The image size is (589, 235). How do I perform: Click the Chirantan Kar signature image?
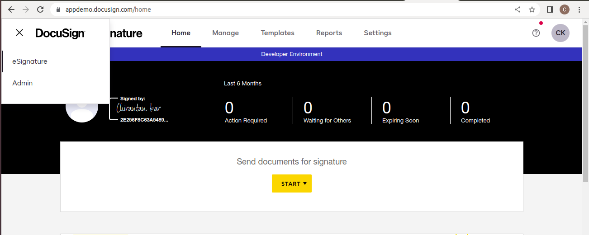click(138, 108)
